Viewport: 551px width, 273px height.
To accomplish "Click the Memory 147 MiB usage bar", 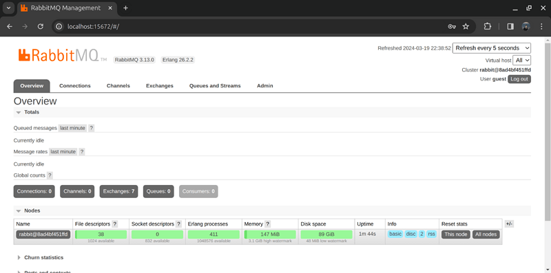I will click(x=270, y=234).
